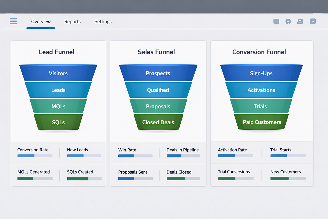
Task: Click the plain square icon in header
Action: click(x=276, y=21)
